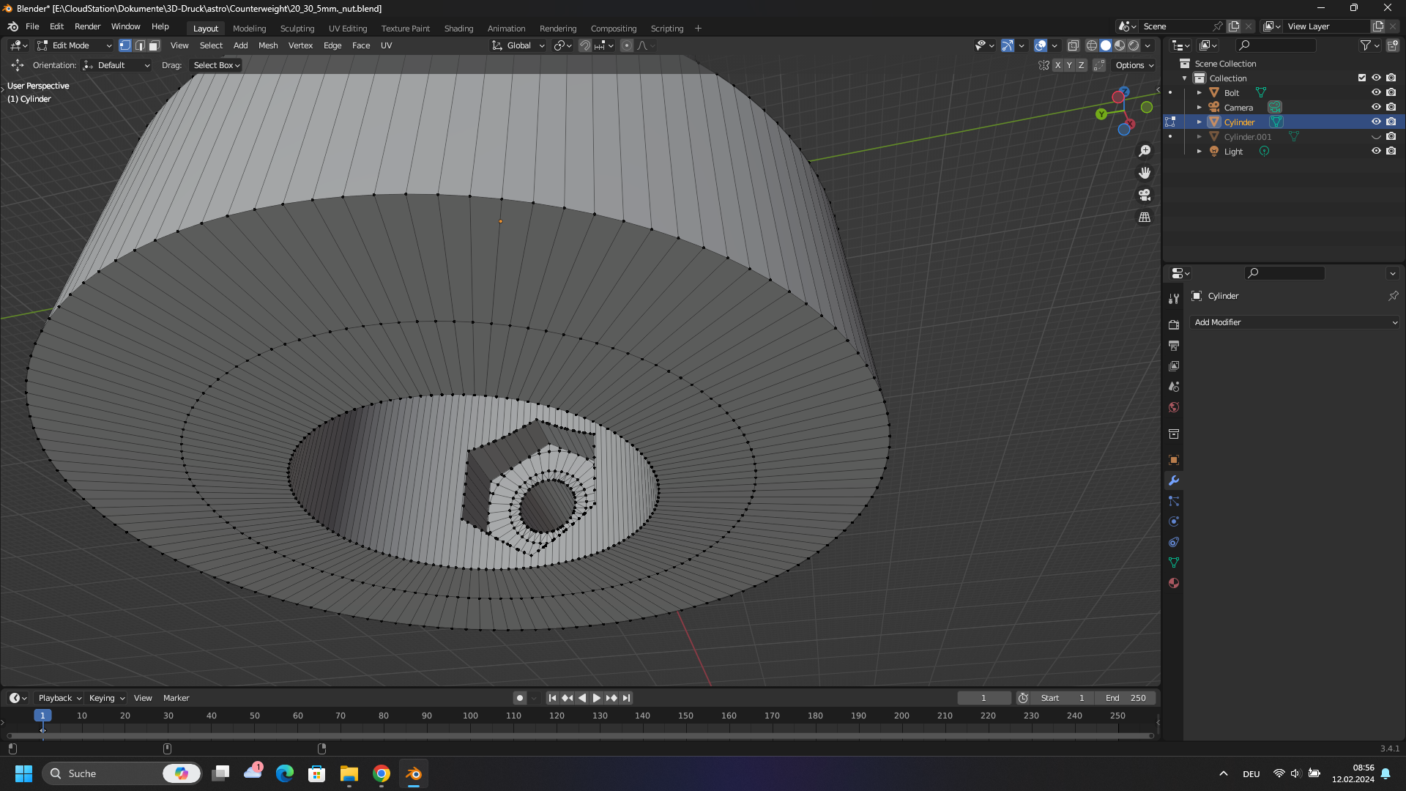1406x791 pixels.
Task: Collapse the Collection in outliner
Action: (x=1185, y=78)
